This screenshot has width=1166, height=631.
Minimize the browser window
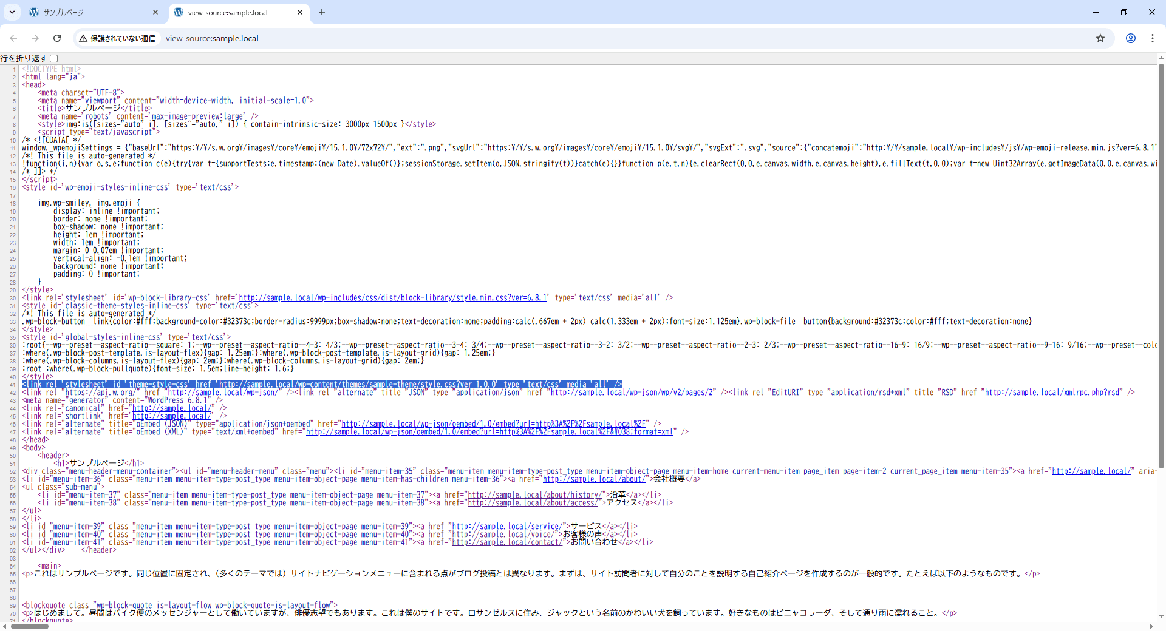(1096, 12)
